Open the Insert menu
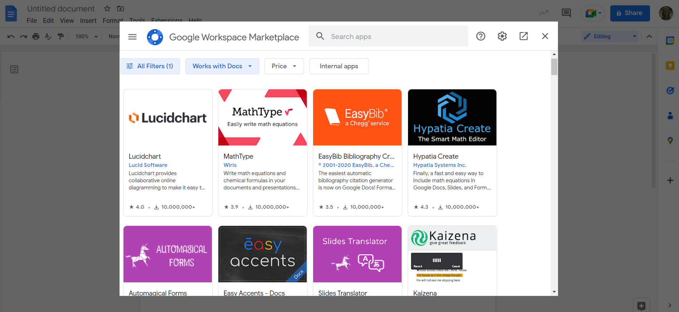This screenshot has width=679, height=312. click(x=88, y=20)
